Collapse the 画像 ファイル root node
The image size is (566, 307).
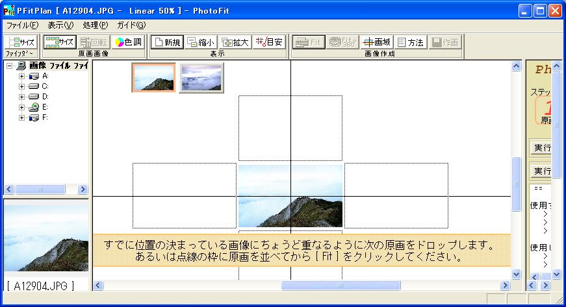[10, 66]
